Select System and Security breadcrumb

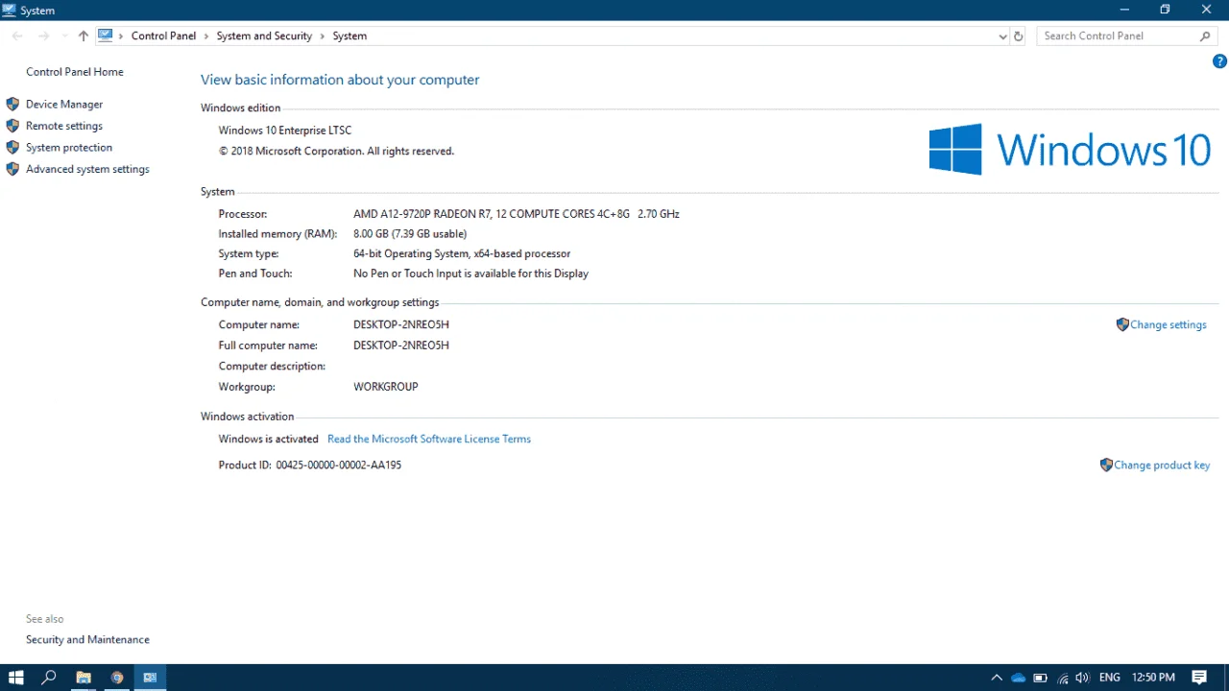264,36
